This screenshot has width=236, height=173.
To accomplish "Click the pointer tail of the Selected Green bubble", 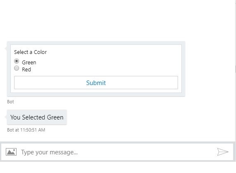I will click(x=6, y=117).
